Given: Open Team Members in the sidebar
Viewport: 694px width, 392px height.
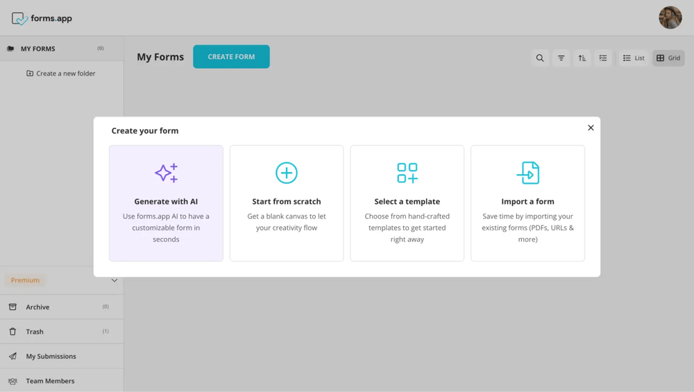Looking at the screenshot, I should [50, 381].
